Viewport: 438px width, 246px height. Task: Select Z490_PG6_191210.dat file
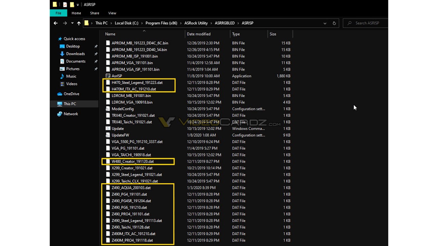(129, 207)
